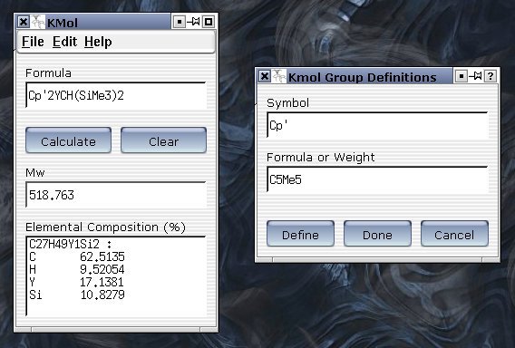Open the Edit menu in KMol
The width and height of the screenshot is (515, 348).
[x=64, y=42]
